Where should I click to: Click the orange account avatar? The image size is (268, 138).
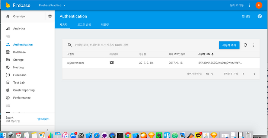point(259,5)
